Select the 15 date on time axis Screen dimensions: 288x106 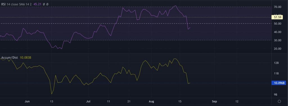tap(180, 101)
